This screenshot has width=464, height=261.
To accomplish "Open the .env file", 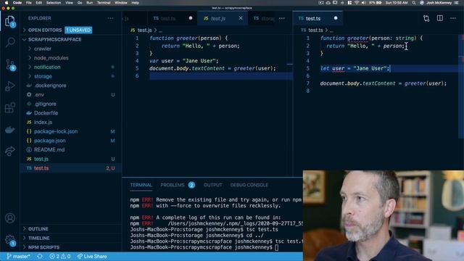I will tap(39, 95).
